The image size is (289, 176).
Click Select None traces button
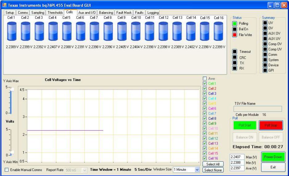pyautogui.click(x=213, y=170)
